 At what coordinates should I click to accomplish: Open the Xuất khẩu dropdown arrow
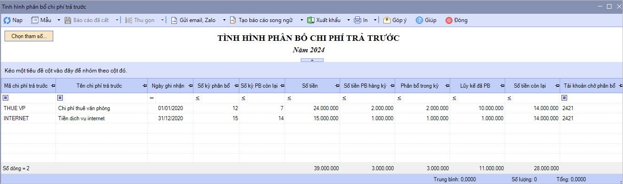pyautogui.click(x=348, y=20)
